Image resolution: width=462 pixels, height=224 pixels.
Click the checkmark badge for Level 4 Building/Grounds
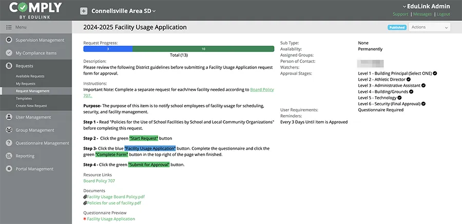(x=411, y=92)
